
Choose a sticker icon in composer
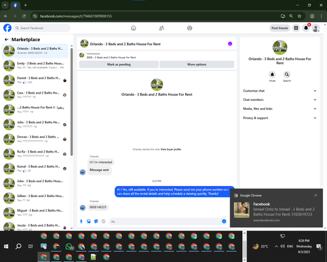click(x=96, y=221)
